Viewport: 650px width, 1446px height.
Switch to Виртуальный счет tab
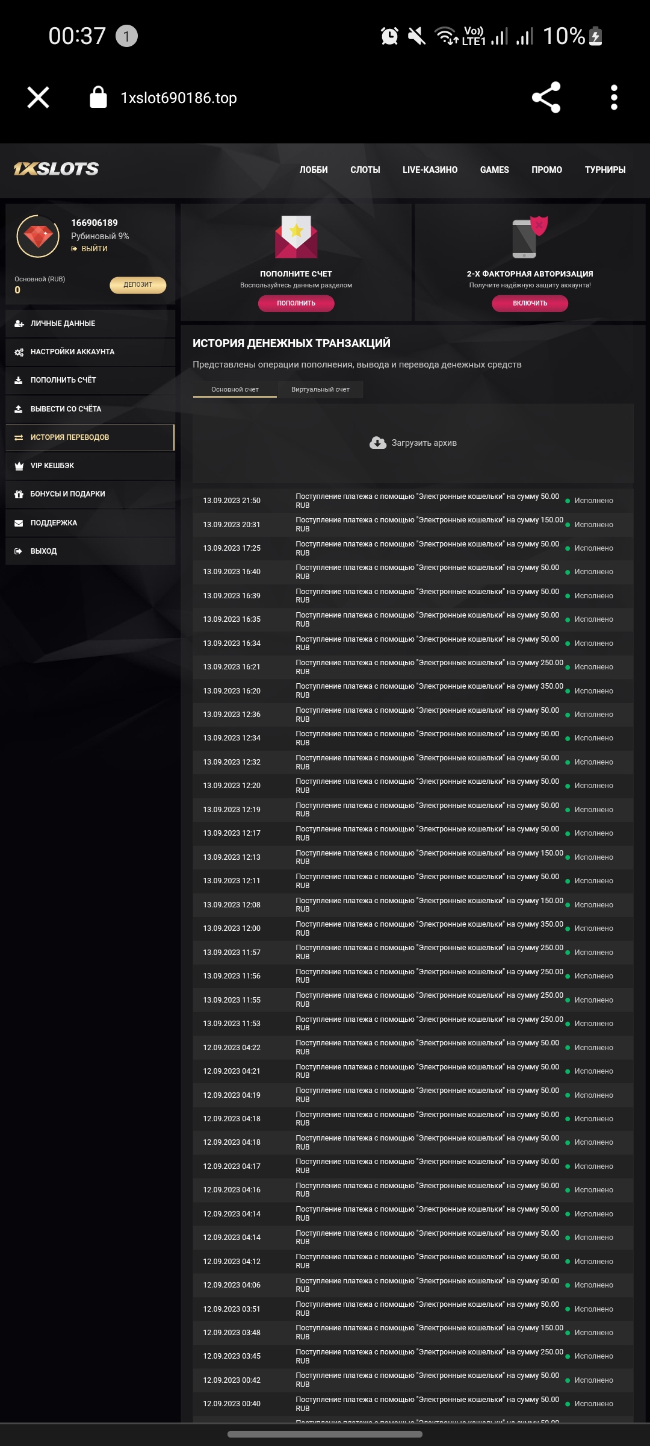[x=320, y=390]
